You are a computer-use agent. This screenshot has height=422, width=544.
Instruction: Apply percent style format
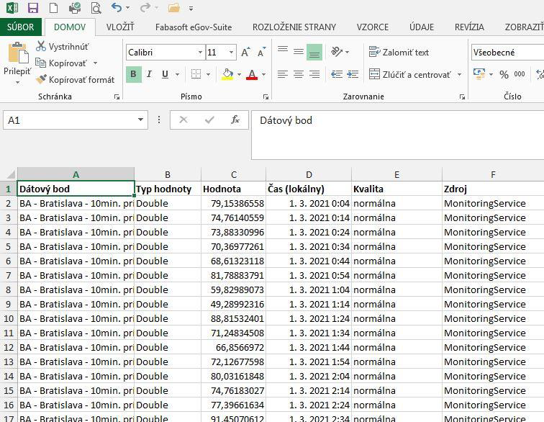504,74
